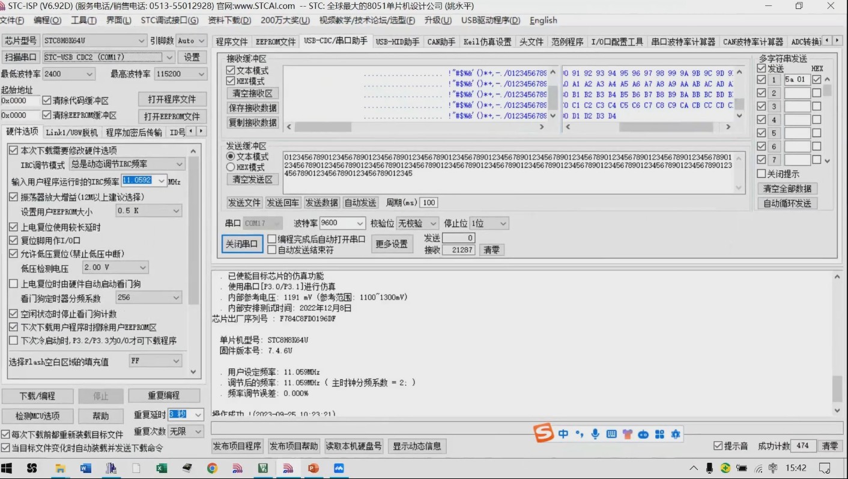Viewport: 848px width, 479px height.
Task: Open the Sogou input method logo
Action: click(x=544, y=433)
